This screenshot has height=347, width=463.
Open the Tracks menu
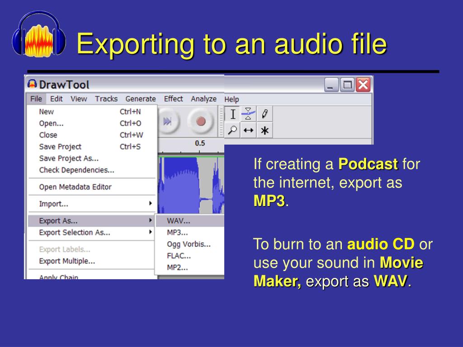coord(106,99)
